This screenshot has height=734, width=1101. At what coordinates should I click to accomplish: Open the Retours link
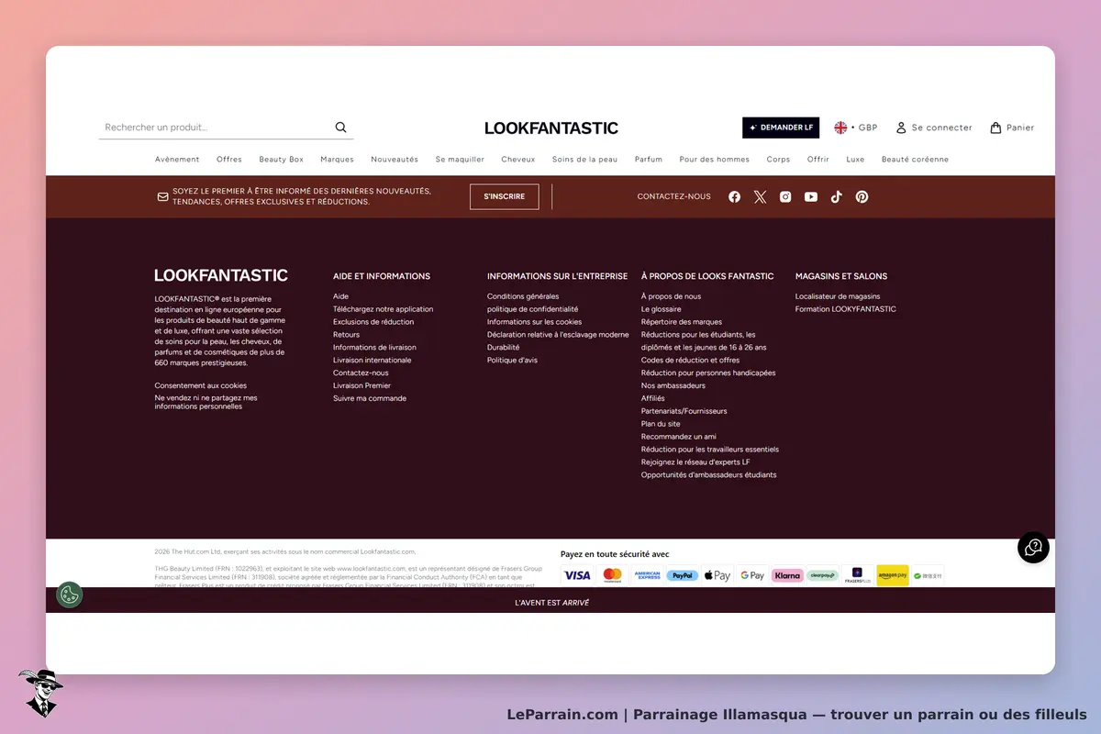(x=346, y=335)
